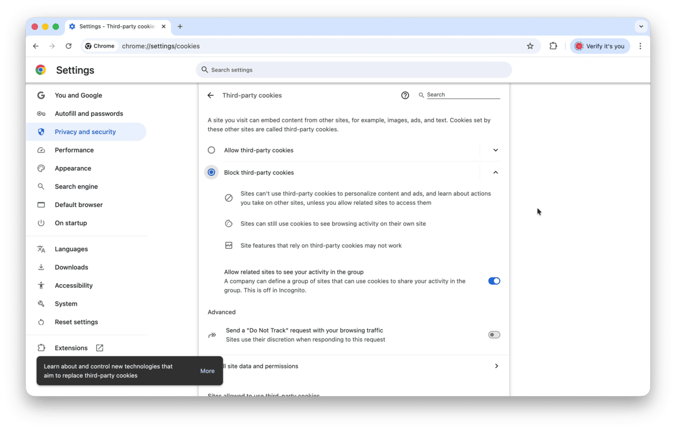Open the tab search dropdown arrow
Viewport: 676px width, 430px height.
click(641, 27)
